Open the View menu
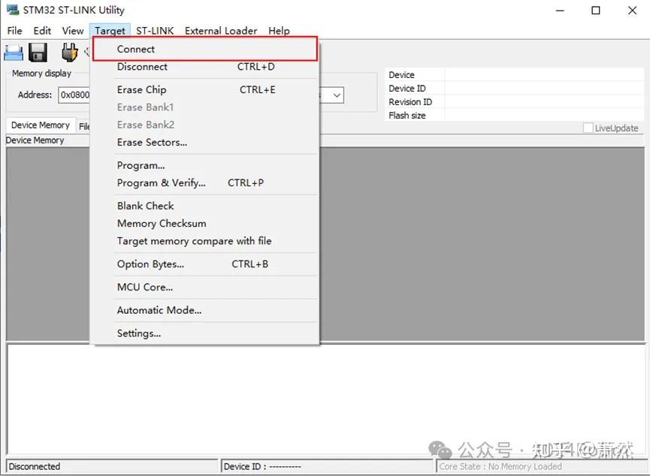 click(72, 31)
